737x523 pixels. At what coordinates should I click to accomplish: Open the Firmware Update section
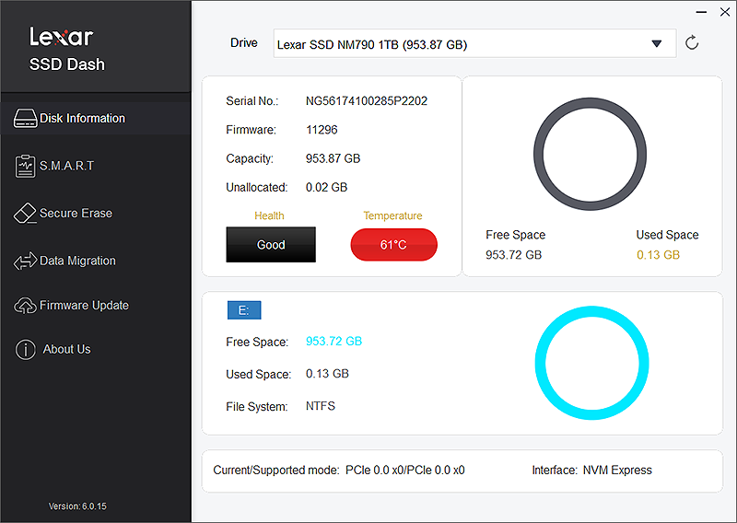(84, 306)
